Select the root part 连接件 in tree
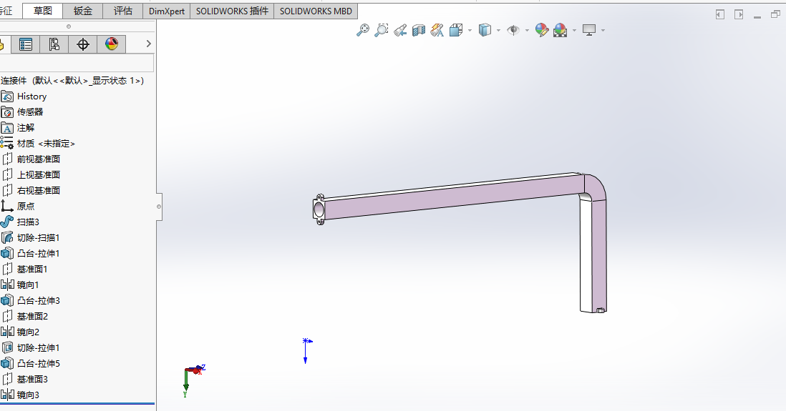The image size is (786, 411). pos(72,81)
